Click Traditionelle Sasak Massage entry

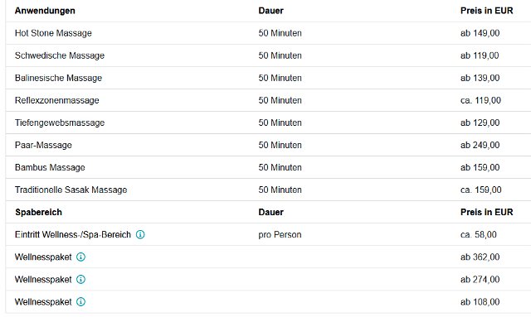point(71,190)
